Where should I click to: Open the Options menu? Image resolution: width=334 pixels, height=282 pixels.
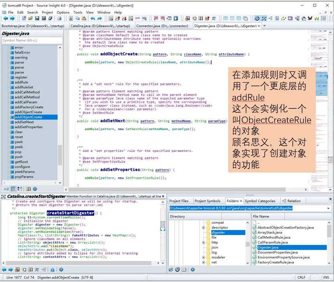(x=63, y=12)
